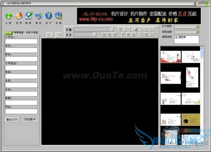This screenshot has height=152, width=211.
Task: Select the gold-colored business card template thumbnail
Action: point(191,120)
